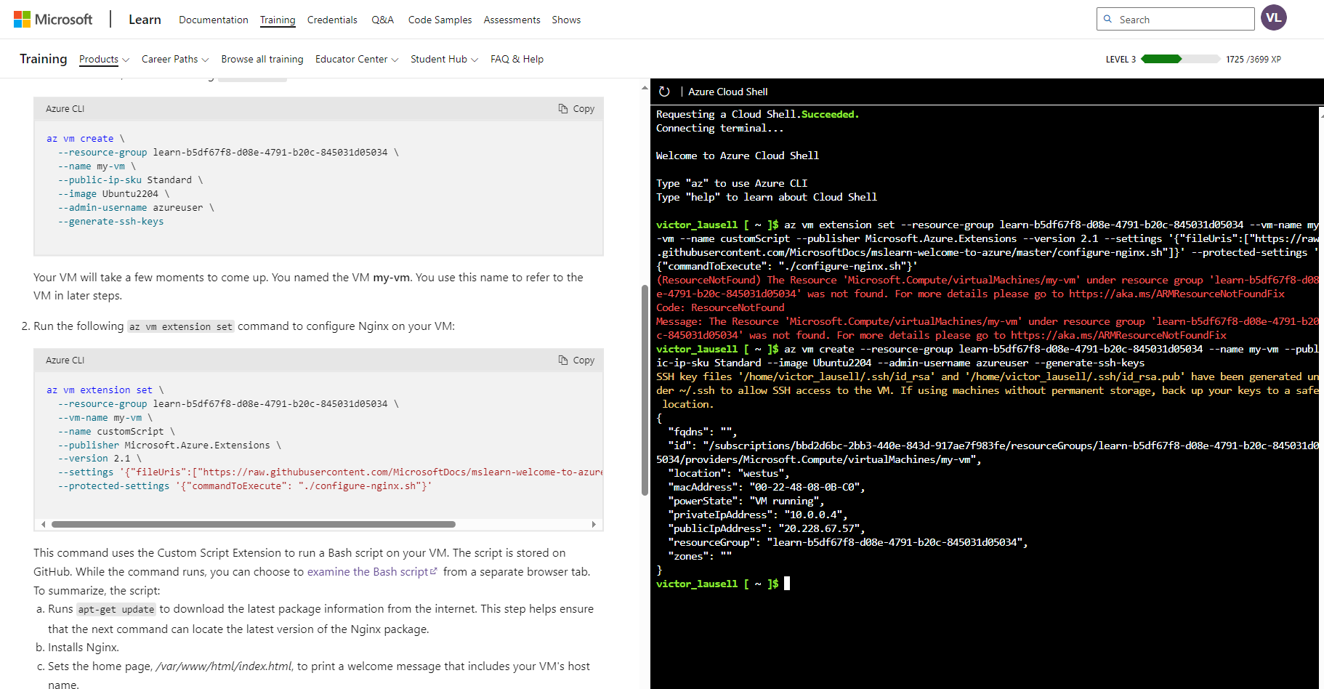Click the search magnifier icon
This screenshot has height=689, width=1324.
point(1107,18)
